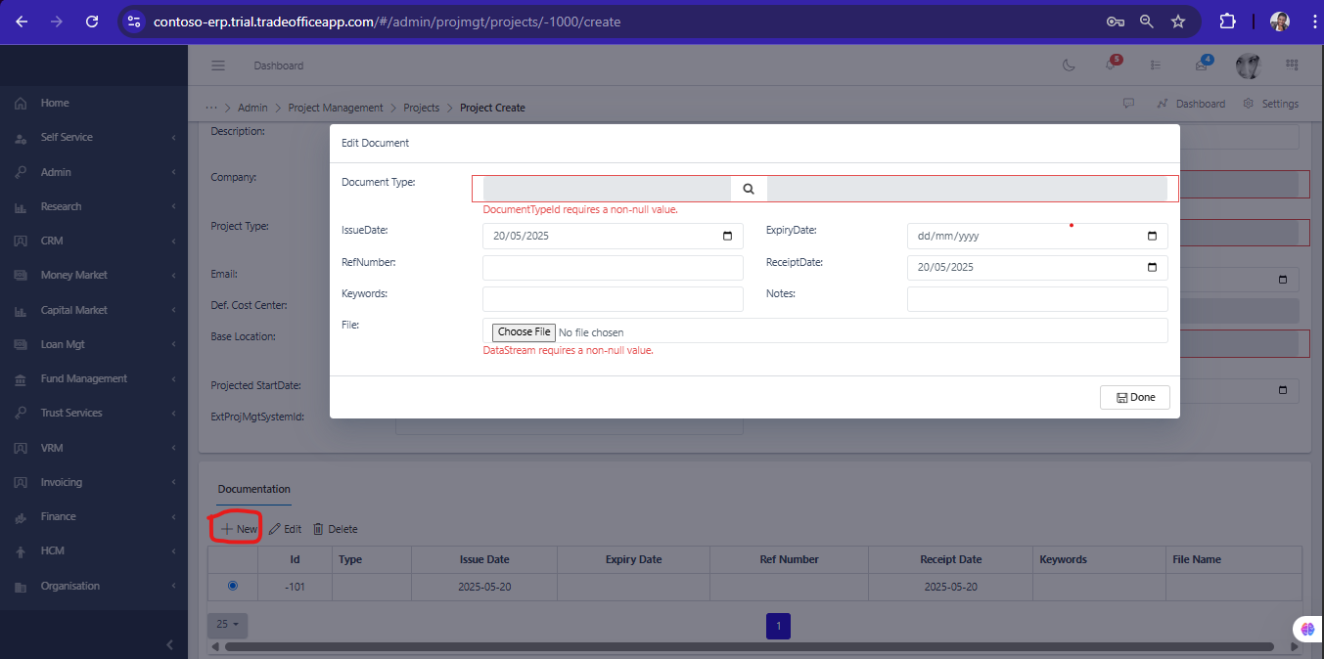Go to Home in the sidebar
This screenshot has width=1324, height=659.
click(x=55, y=103)
